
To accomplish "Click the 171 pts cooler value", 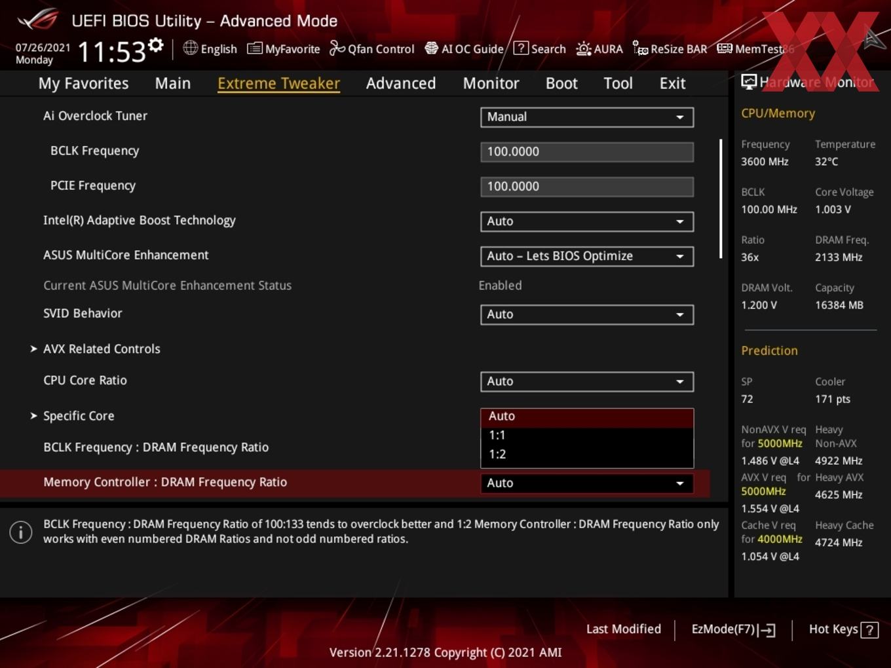I will 833,399.
